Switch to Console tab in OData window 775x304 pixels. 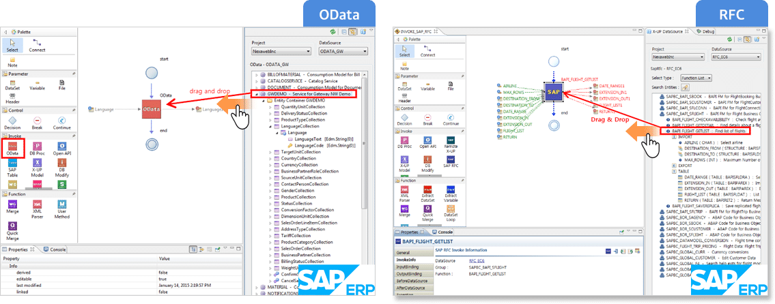(55, 249)
